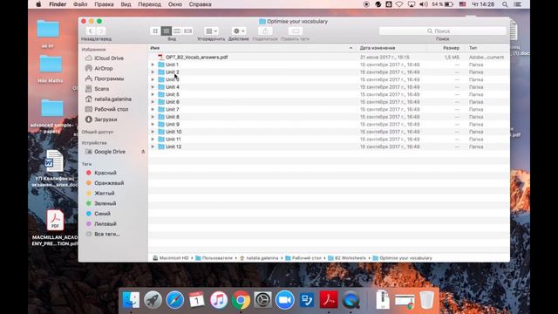Open the Arrange grouping dropdown
The width and height of the screenshot is (558, 314).
coord(211,31)
